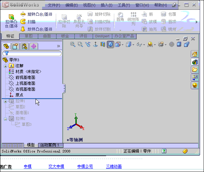204x172 pixels.
Task: Switch to the Surfaces (曲面) tab
Action: click(47, 36)
